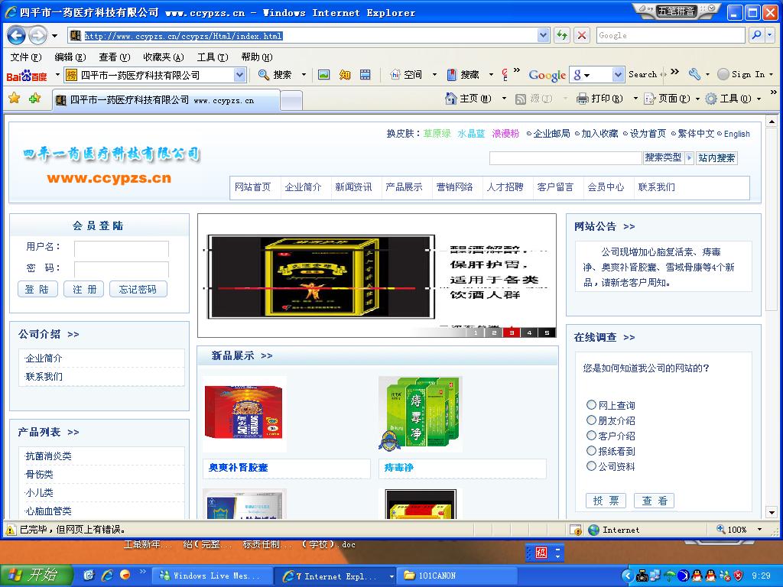783x587 pixels.
Task: Expand the address bar URL dropdown
Action: [x=543, y=35]
